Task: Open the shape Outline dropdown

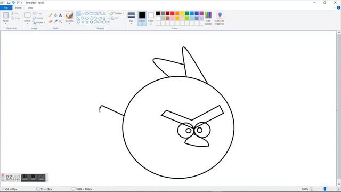Action: (117, 13)
